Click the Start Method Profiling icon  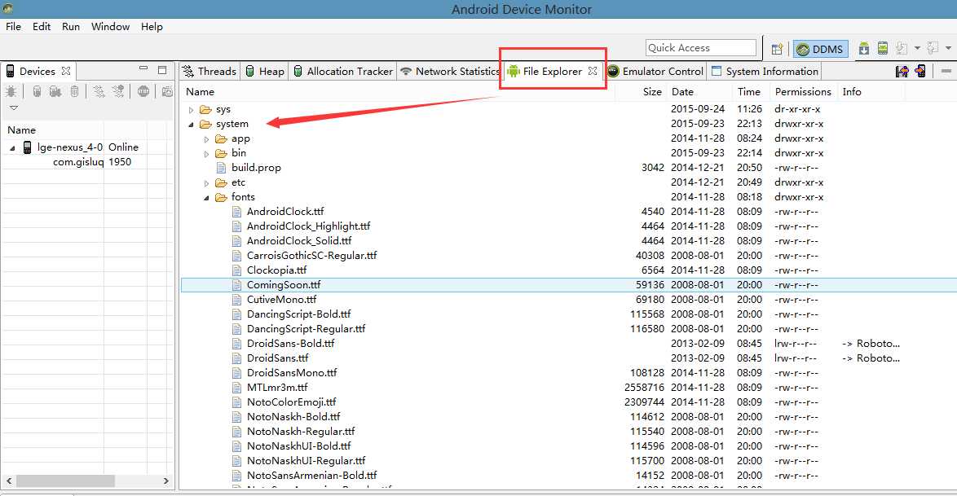pos(118,91)
